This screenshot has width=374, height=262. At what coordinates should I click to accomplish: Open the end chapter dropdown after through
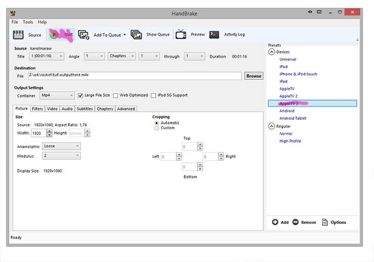[194, 56]
